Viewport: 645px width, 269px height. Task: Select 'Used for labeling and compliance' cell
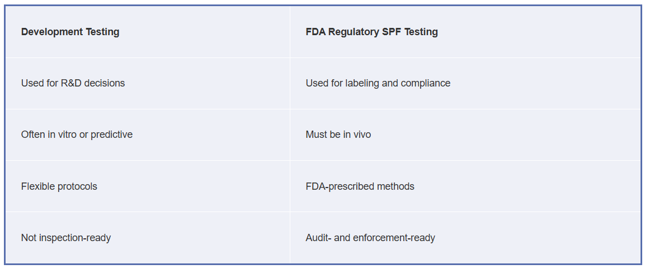coord(465,83)
